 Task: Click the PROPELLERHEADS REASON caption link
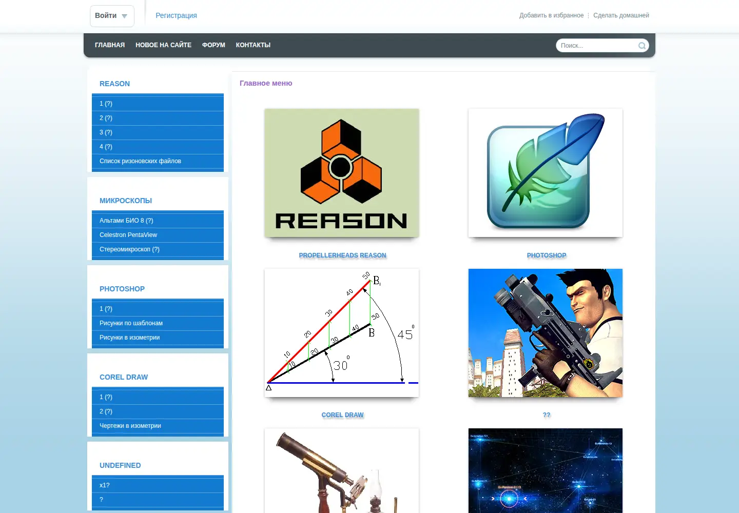tap(342, 255)
